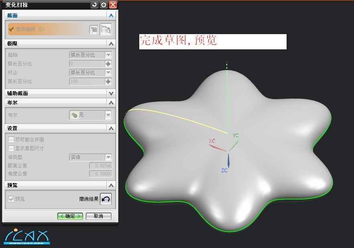Click the start arc length value field

tap(87, 64)
